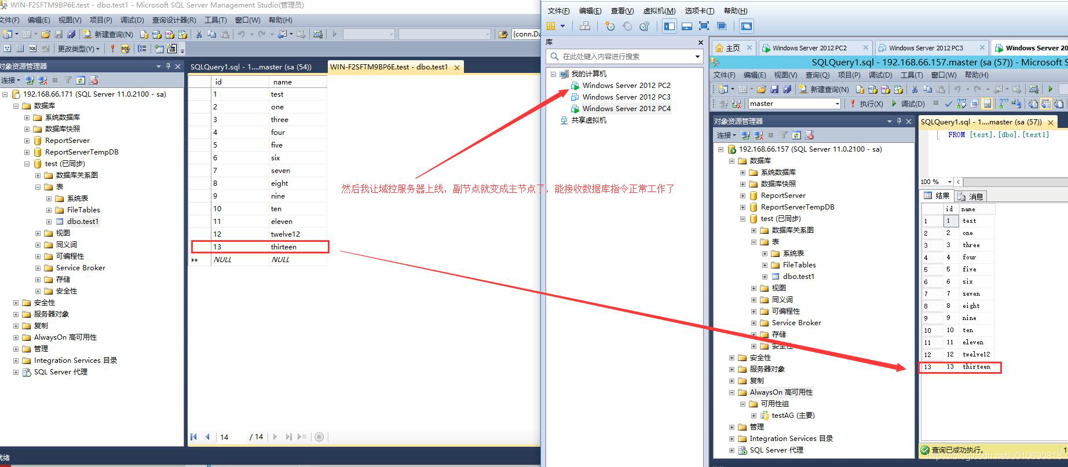Open master database dropdown in guest SSMS
Image resolution: width=1068 pixels, height=467 pixels.
[x=837, y=104]
